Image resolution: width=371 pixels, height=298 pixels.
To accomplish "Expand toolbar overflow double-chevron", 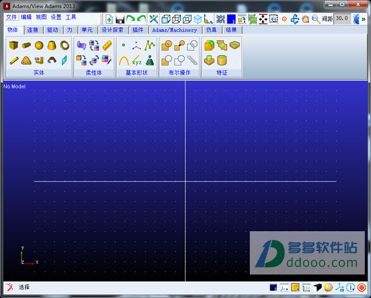I will click(364, 19).
